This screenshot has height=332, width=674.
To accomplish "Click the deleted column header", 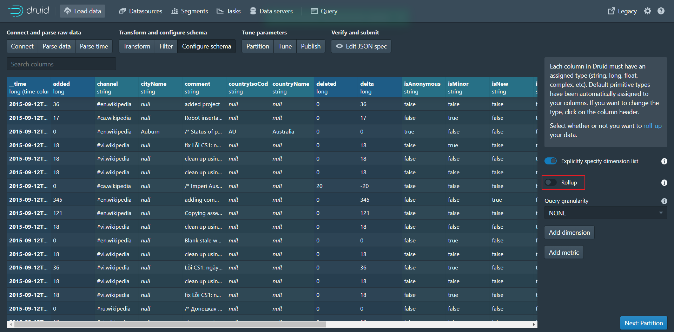I will (x=336, y=87).
